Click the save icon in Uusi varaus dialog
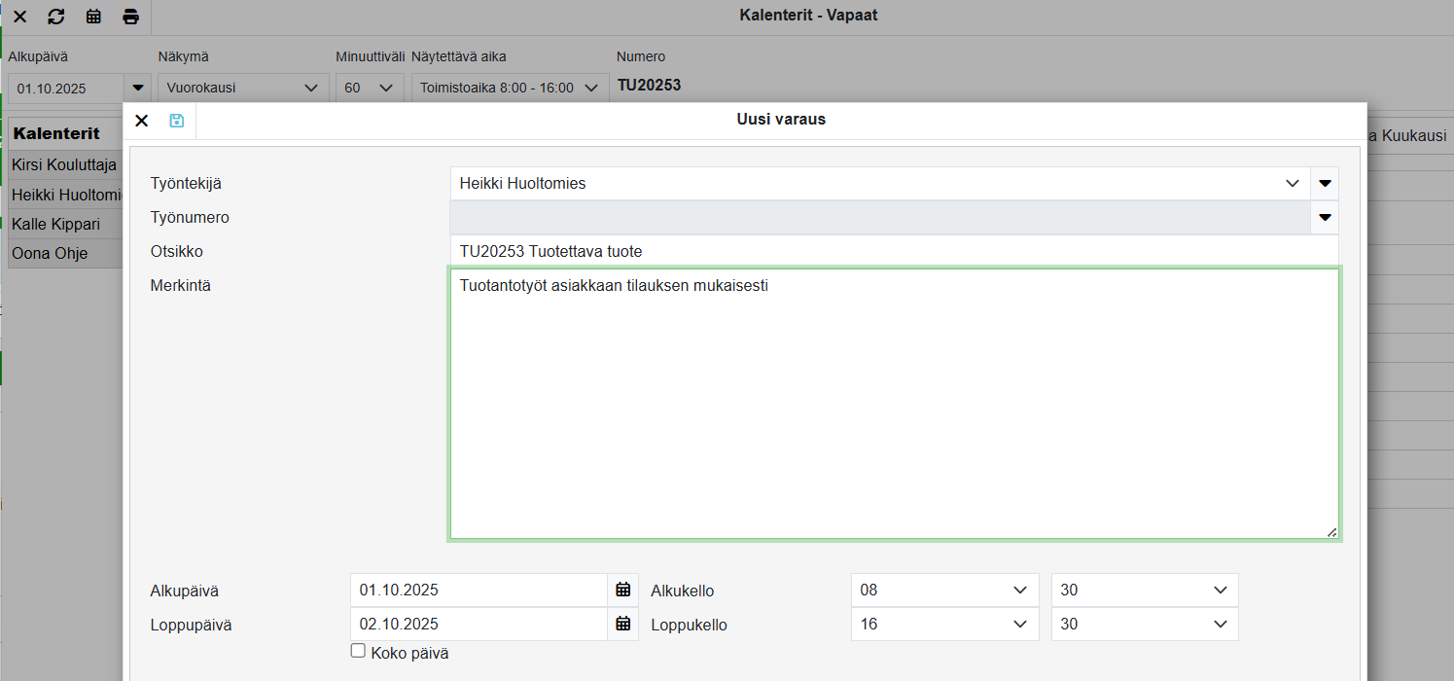The width and height of the screenshot is (1454, 681). [x=176, y=121]
